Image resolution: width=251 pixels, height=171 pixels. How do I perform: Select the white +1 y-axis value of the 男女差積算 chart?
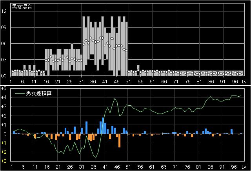(4, 125)
